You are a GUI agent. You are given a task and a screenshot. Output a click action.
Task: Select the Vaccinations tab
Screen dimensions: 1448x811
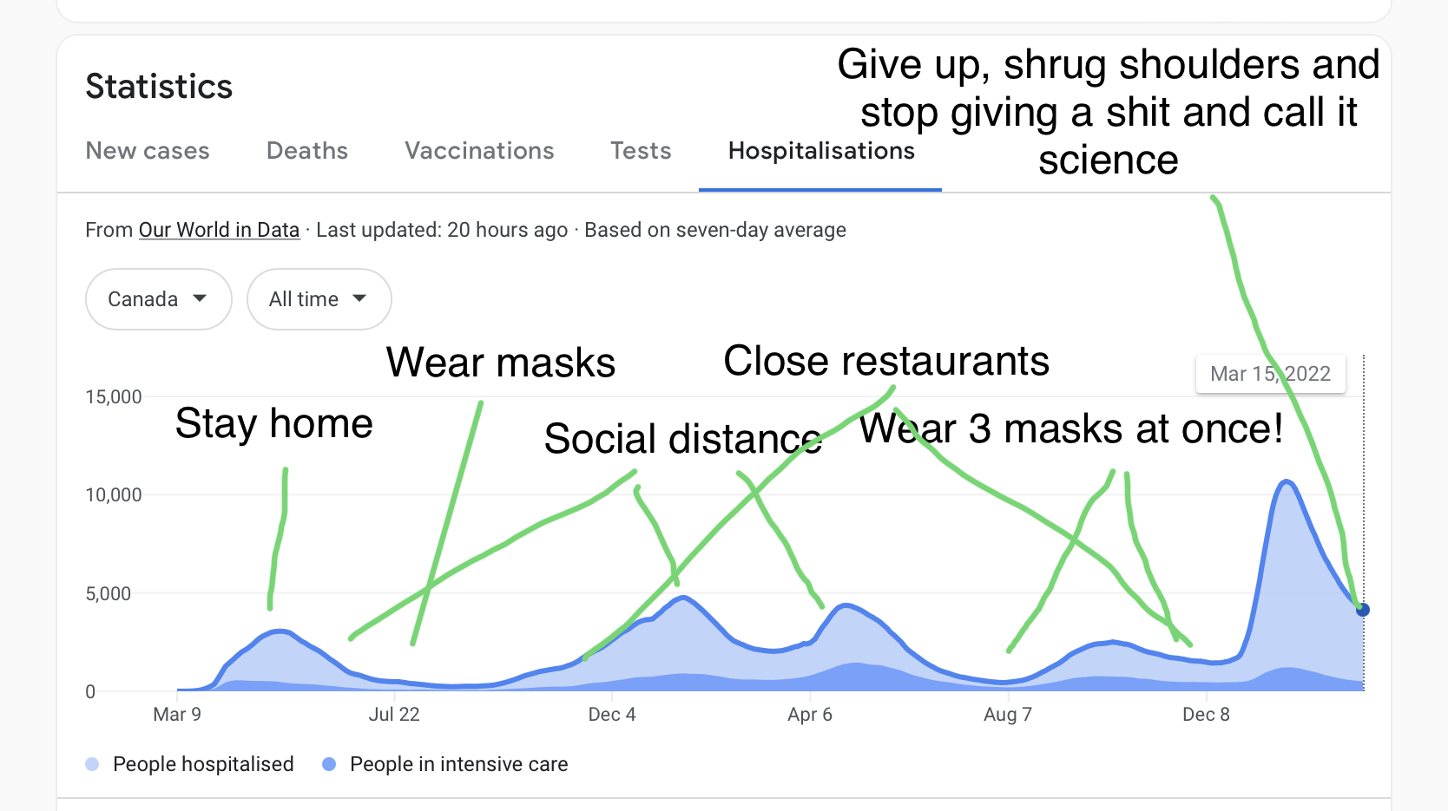tap(479, 151)
